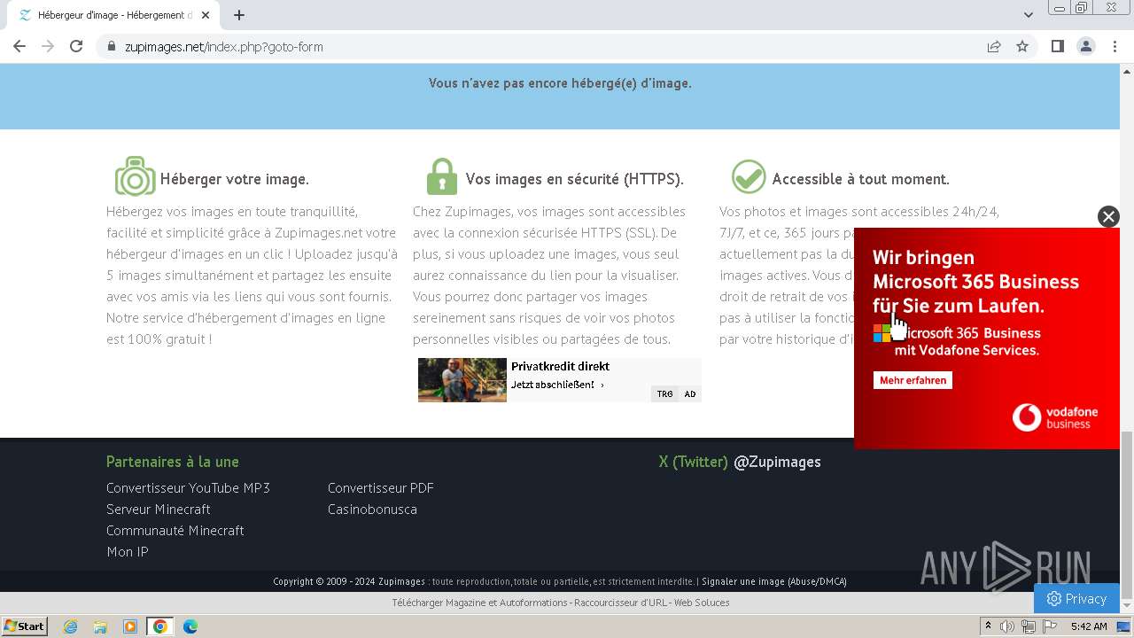Go back to previous page
1134x638 pixels.
click(x=19, y=46)
